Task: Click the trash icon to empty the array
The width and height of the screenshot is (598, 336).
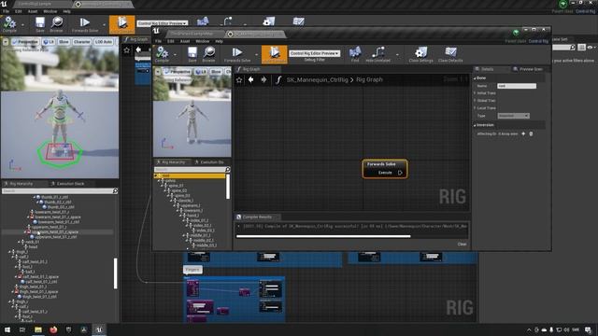Action: click(x=531, y=133)
